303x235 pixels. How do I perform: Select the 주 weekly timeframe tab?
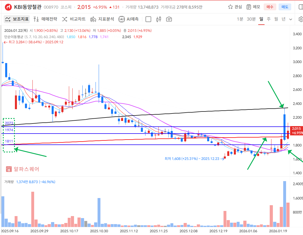[x=269, y=19]
